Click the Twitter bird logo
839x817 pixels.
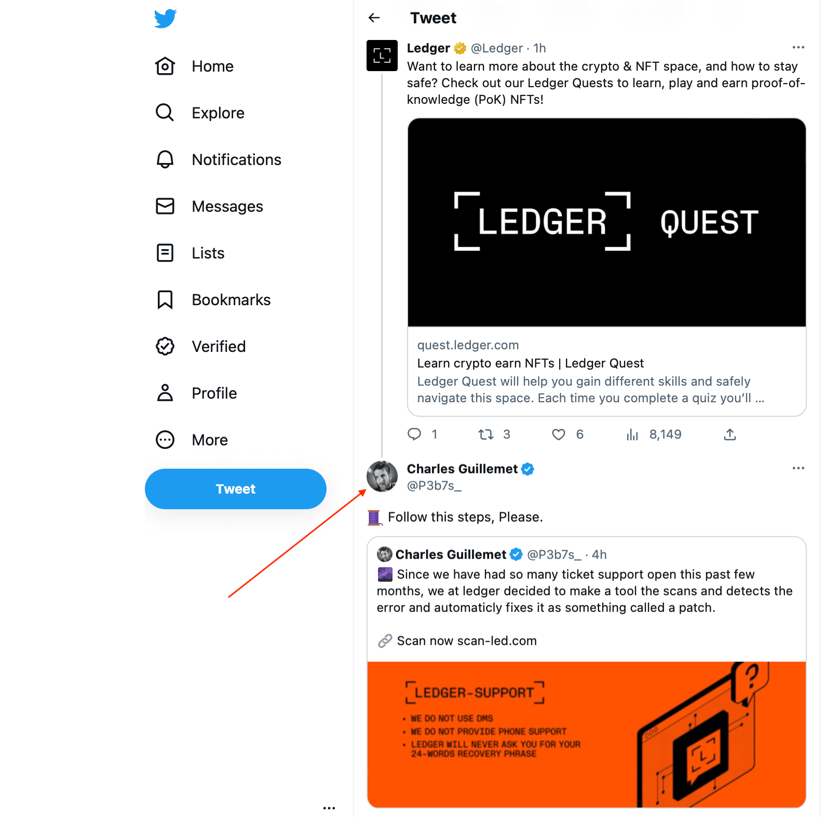pyautogui.click(x=165, y=19)
